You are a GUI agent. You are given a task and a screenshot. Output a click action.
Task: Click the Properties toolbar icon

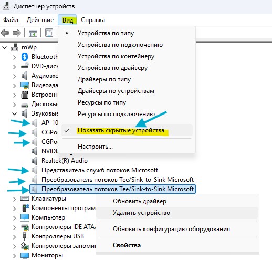click(x=49, y=33)
